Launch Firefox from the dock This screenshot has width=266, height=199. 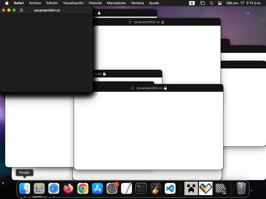tap(68, 188)
